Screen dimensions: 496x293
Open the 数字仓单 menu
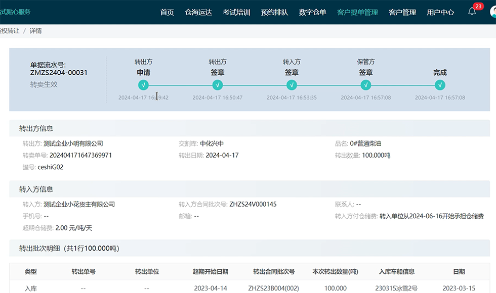(x=312, y=12)
